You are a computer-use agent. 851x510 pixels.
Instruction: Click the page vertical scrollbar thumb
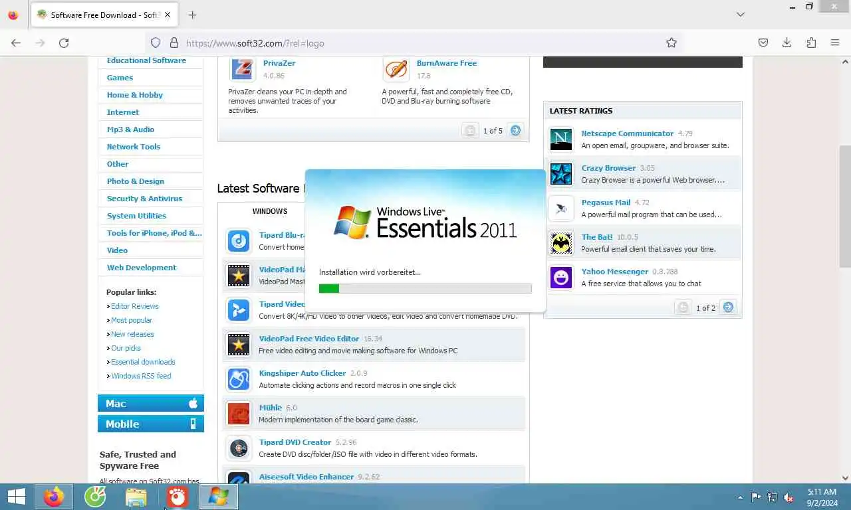pyautogui.click(x=845, y=206)
